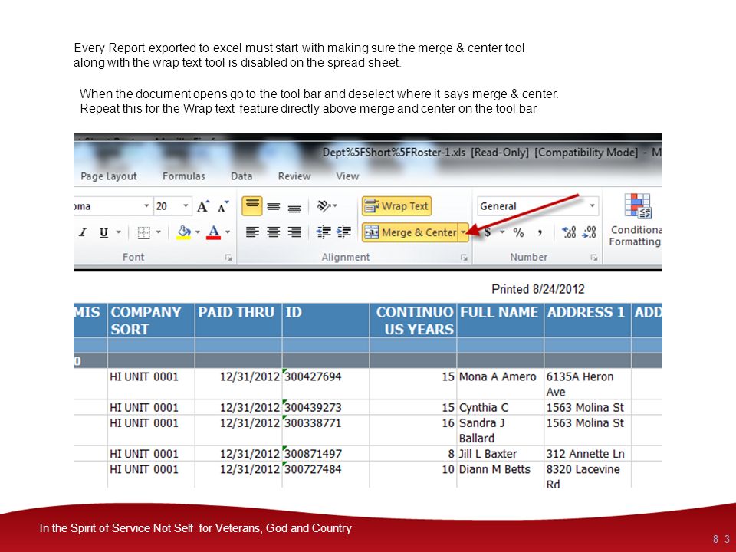Deselect Merge & Center
Viewport: 736px width, 552px height.
[x=409, y=232]
